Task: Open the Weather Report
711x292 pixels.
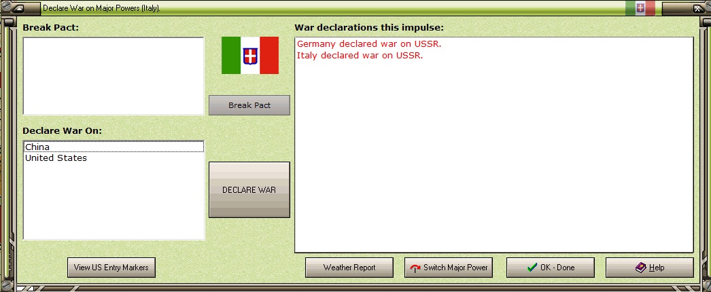Action: (349, 268)
